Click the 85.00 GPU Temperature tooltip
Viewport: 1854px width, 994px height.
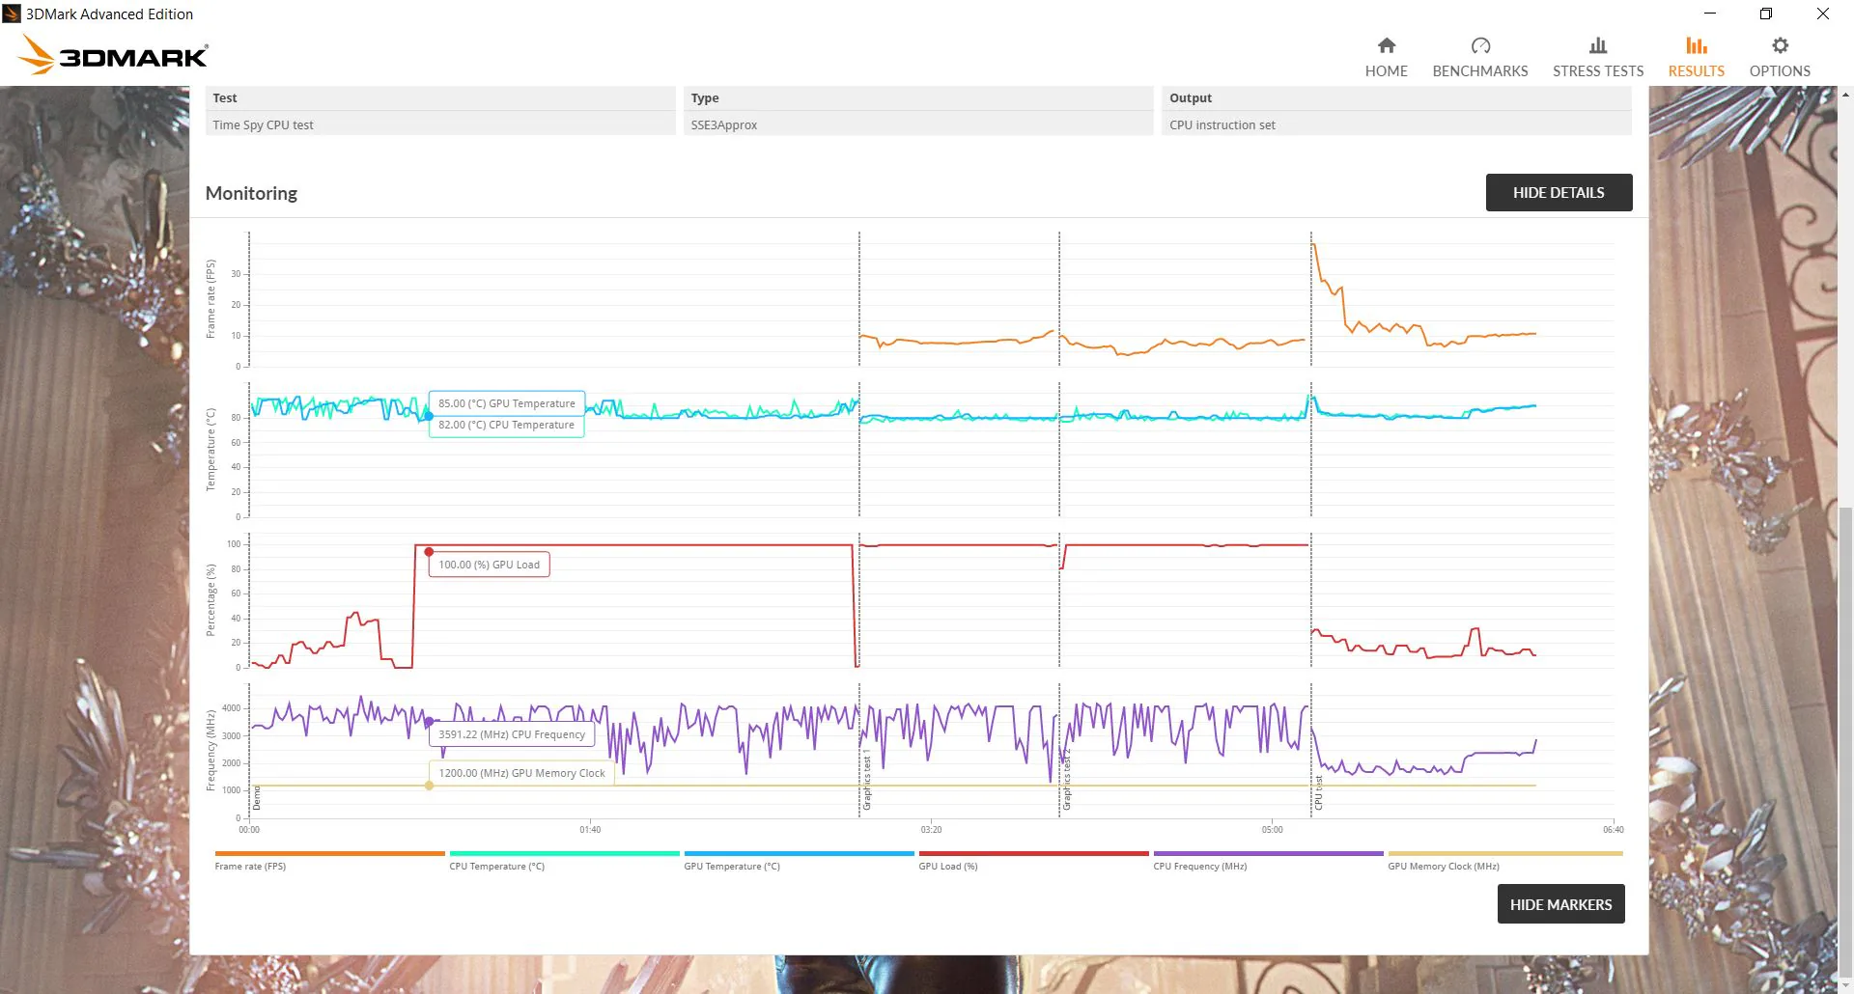pos(506,403)
